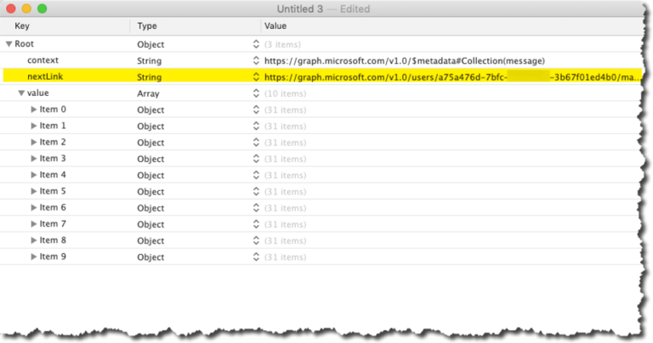Click the nextLink URL value field
The image size is (653, 343).
(x=451, y=77)
